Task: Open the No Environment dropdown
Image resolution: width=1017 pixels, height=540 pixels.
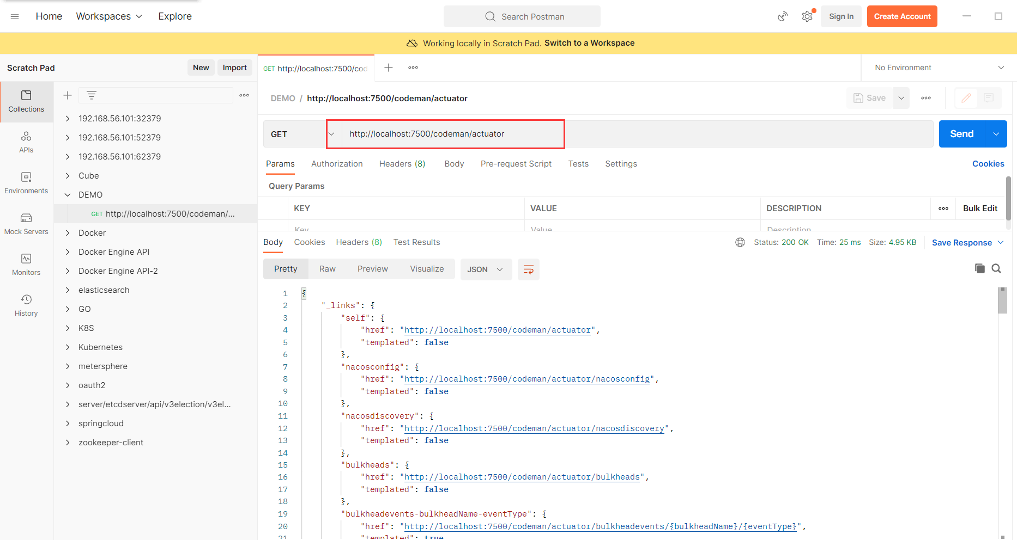Action: [x=939, y=67]
